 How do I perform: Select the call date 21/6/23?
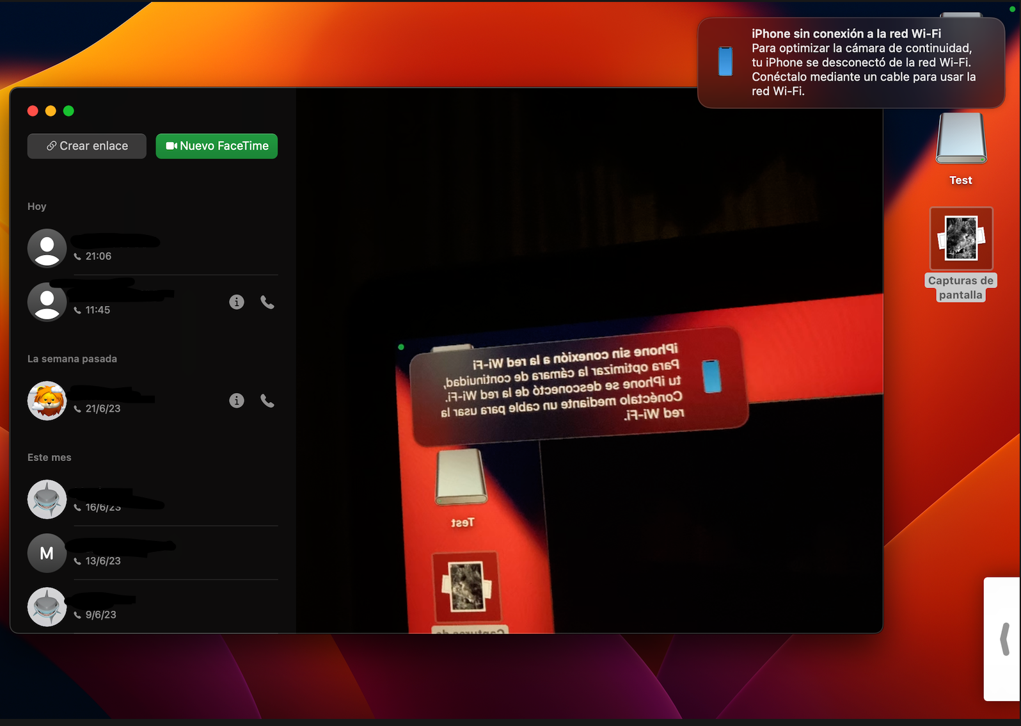pyautogui.click(x=103, y=408)
